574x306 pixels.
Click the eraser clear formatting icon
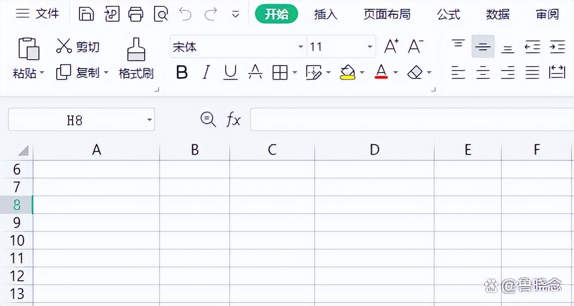415,72
